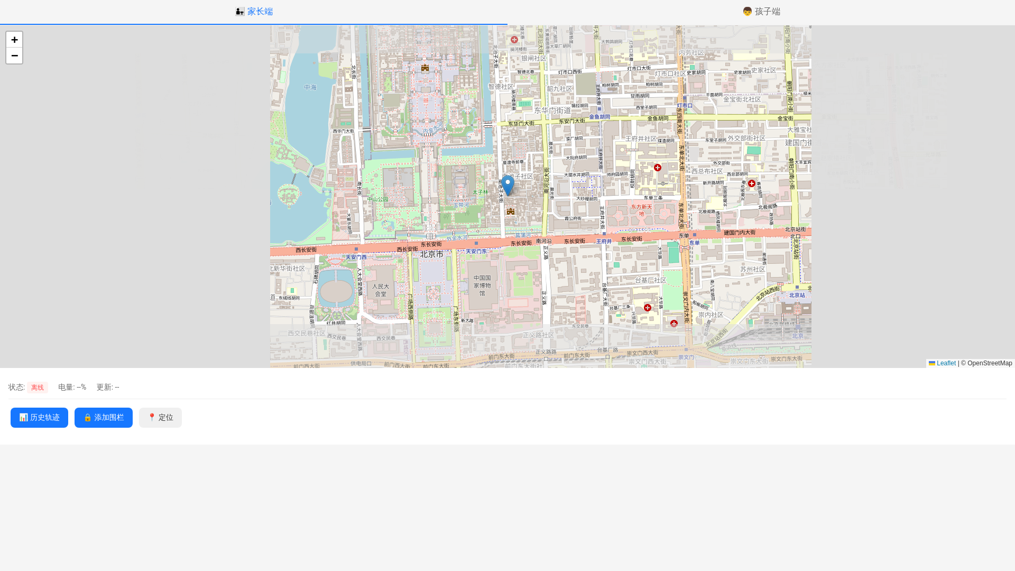The width and height of the screenshot is (1015, 571).
Task: Click the 金鱼胡同 blue station label
Action: point(599,117)
